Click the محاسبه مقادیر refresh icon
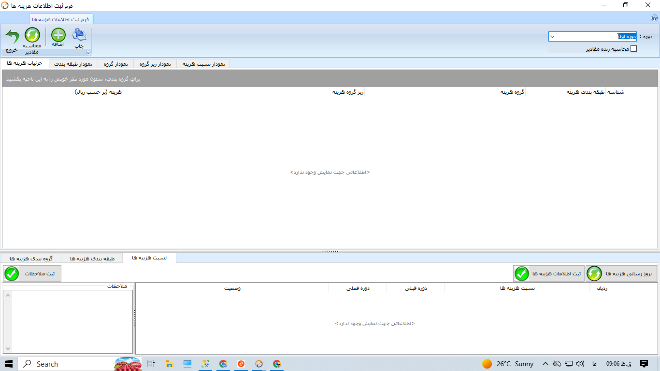 (32, 35)
